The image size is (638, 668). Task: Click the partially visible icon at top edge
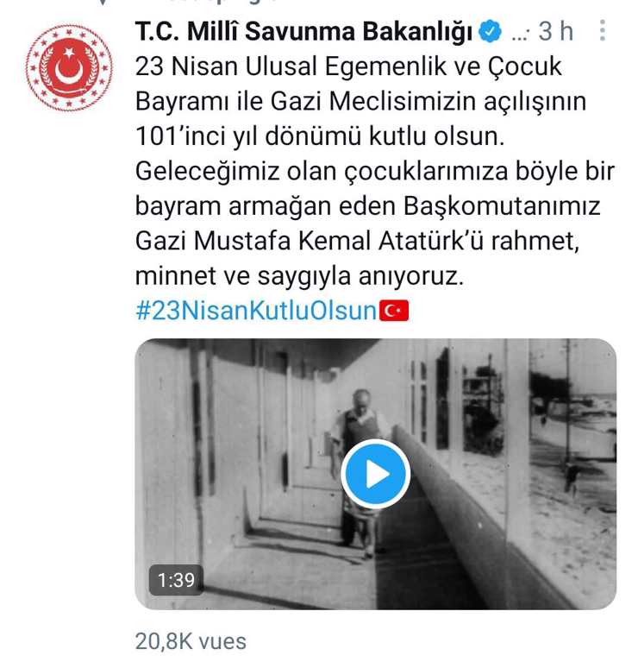pos(103,2)
